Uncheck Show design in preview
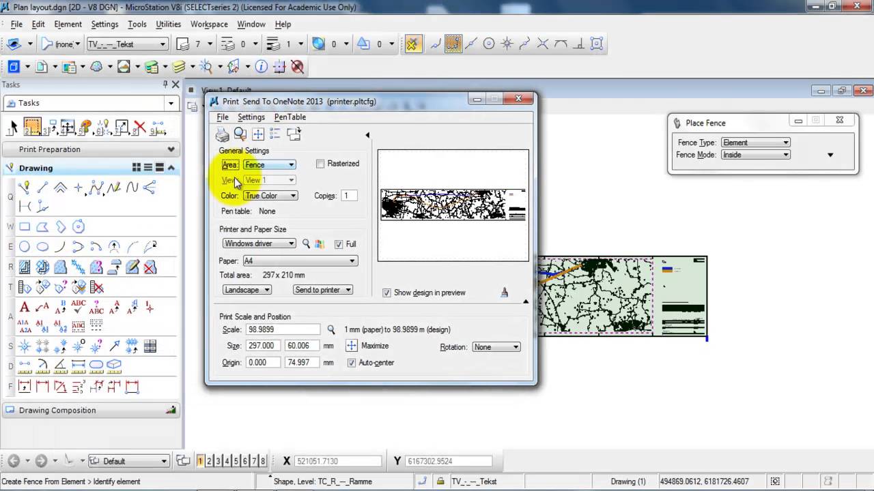874x491 pixels. [x=387, y=293]
